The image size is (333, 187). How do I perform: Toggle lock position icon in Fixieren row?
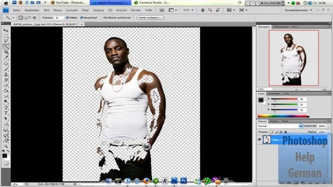[x=281, y=132]
